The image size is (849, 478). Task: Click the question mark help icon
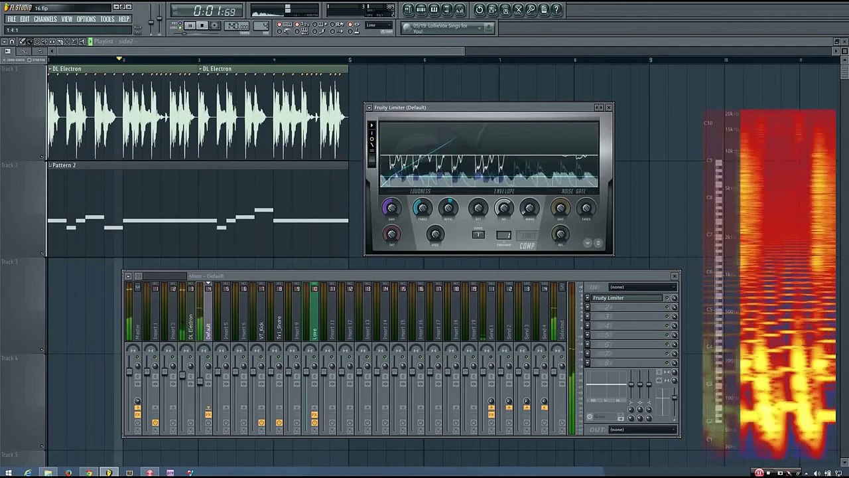coord(556,10)
